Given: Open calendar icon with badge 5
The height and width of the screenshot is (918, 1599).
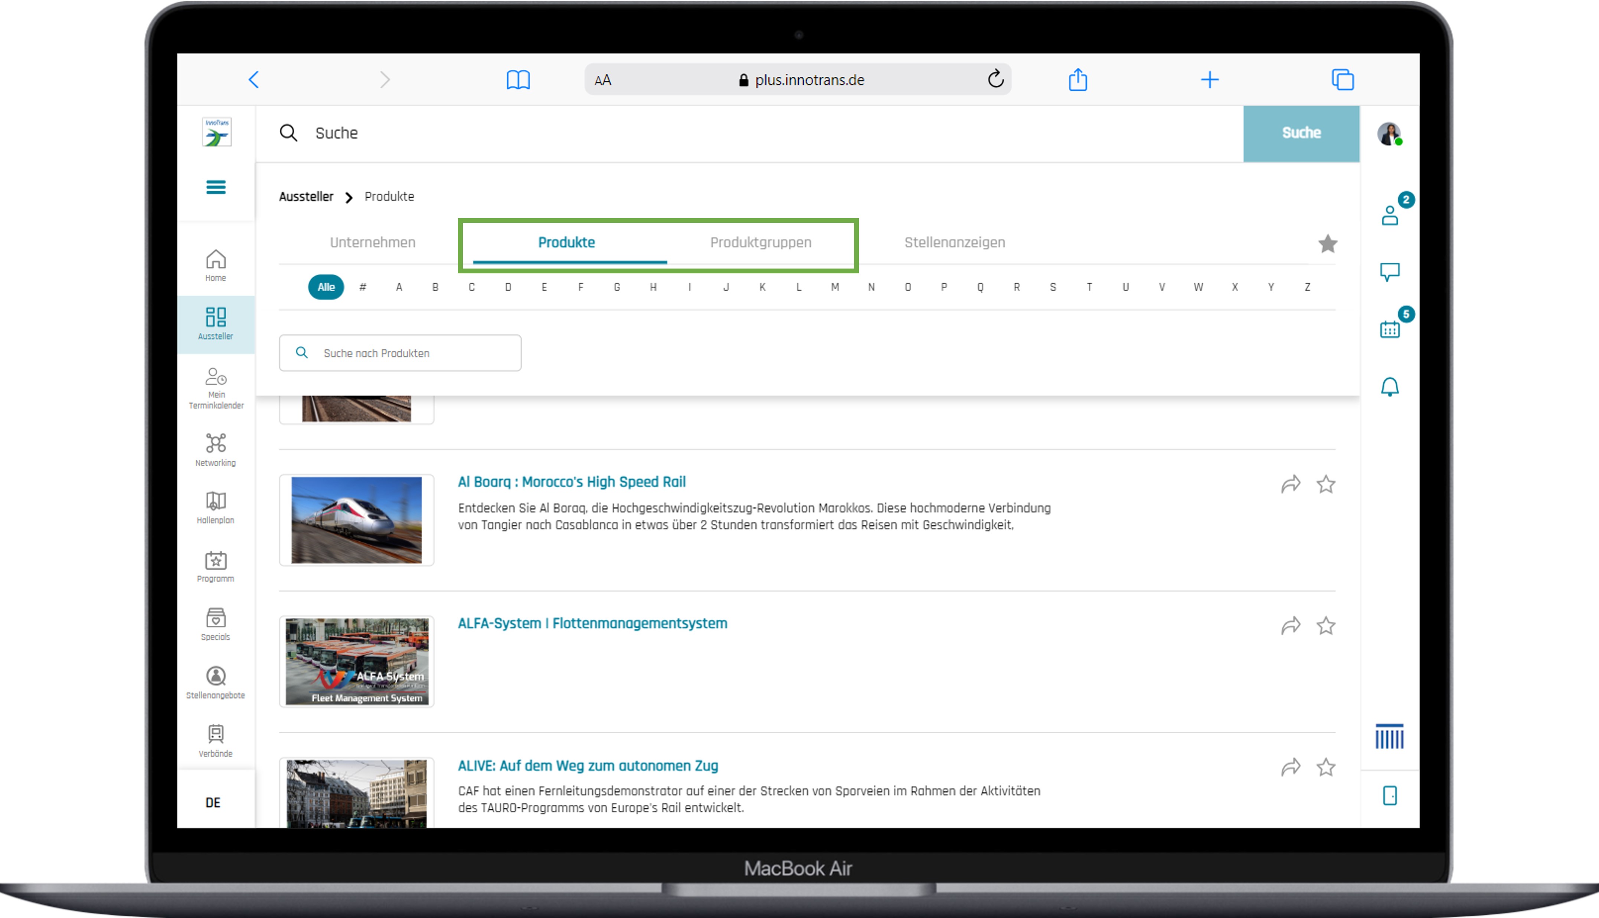Looking at the screenshot, I should [1390, 329].
